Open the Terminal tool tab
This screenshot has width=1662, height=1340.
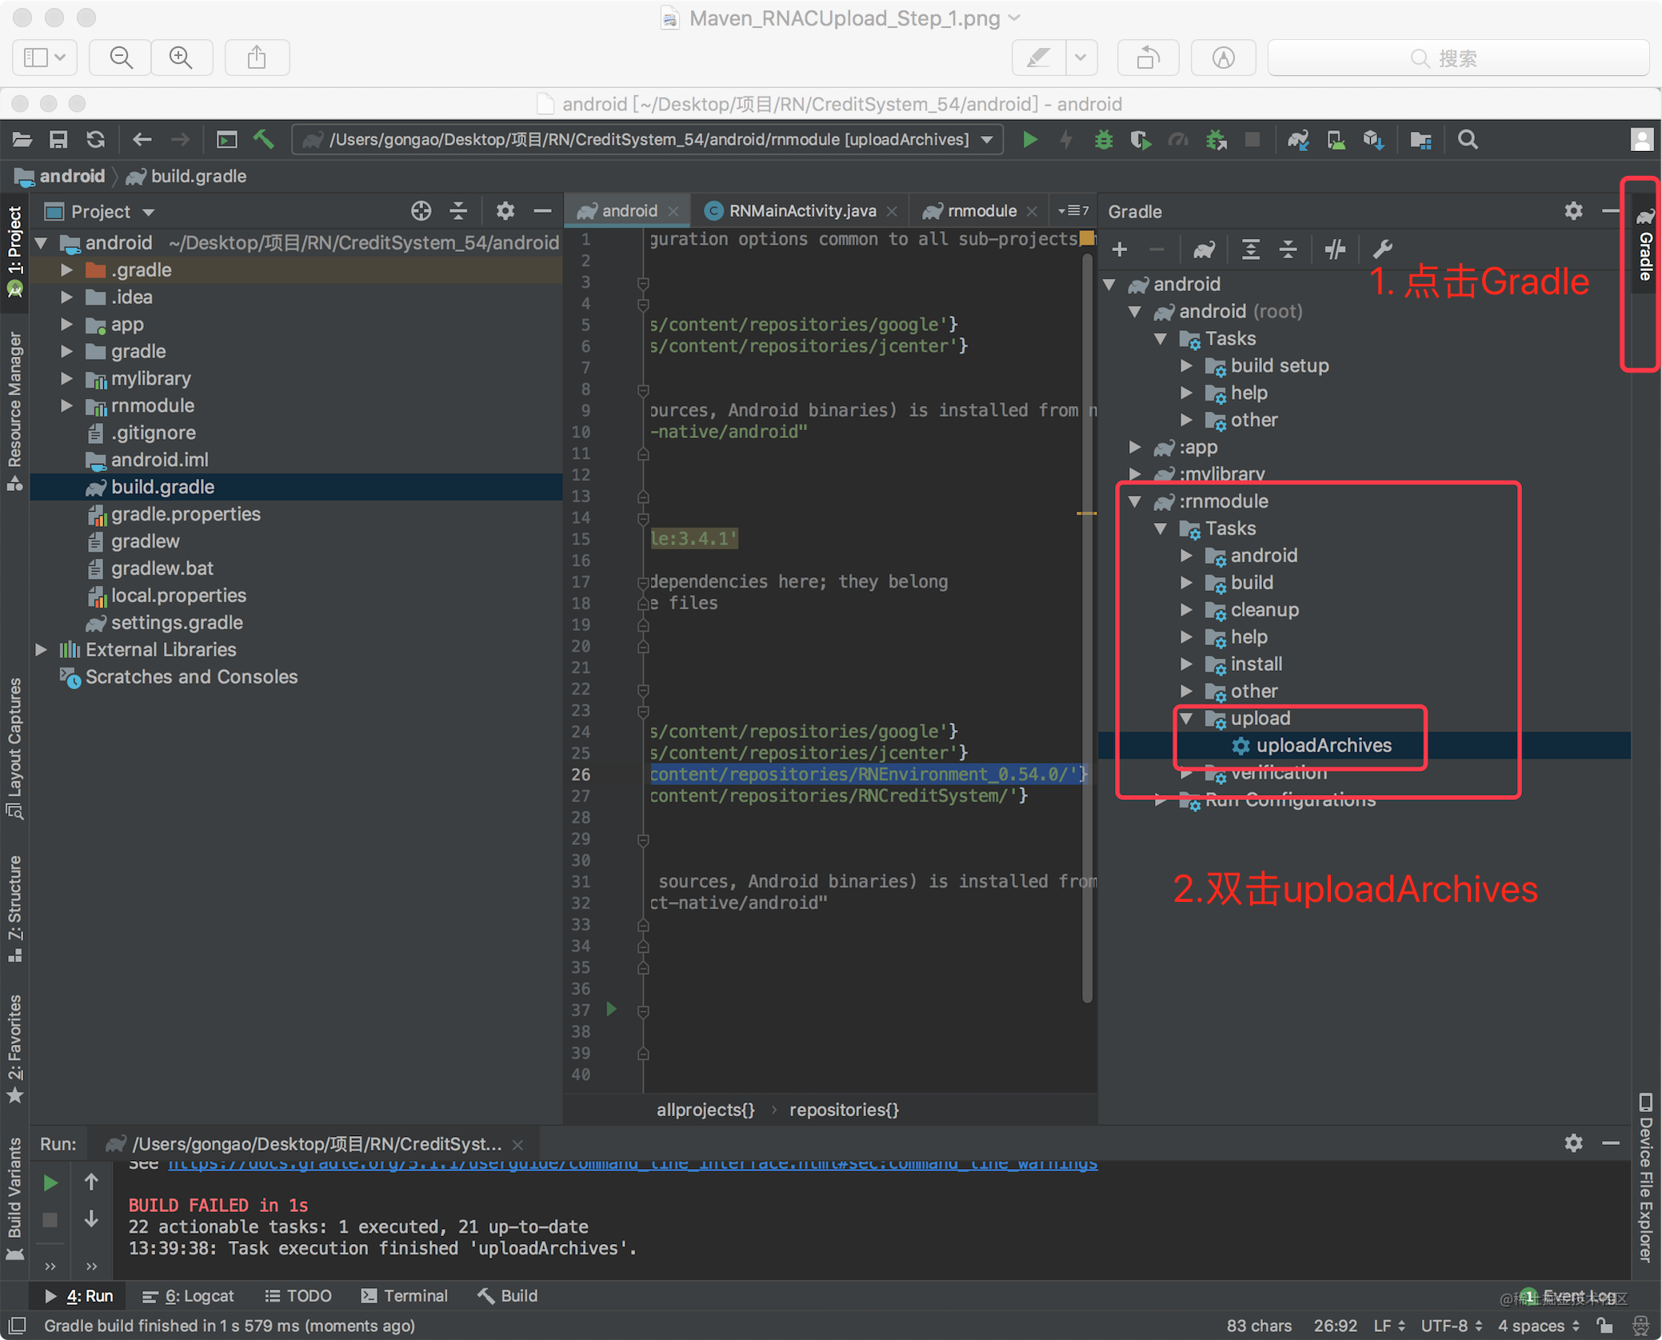click(405, 1295)
